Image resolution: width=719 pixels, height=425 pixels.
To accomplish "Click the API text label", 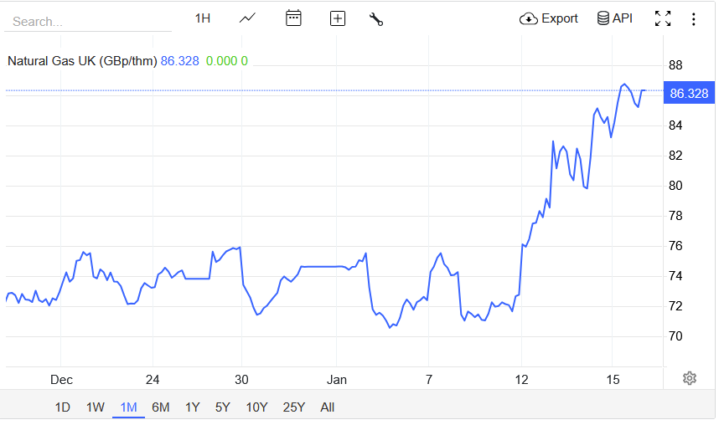I will [623, 18].
